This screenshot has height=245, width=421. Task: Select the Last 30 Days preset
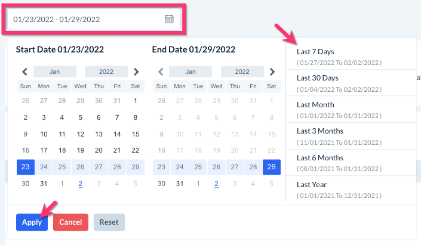[339, 83]
